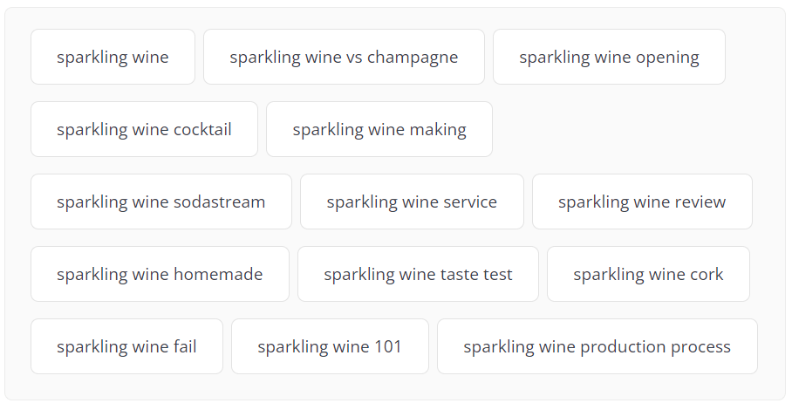Image resolution: width=792 pixels, height=410 pixels.
Task: Choose the 'sparkling wine opening' keyword
Action: pos(609,57)
